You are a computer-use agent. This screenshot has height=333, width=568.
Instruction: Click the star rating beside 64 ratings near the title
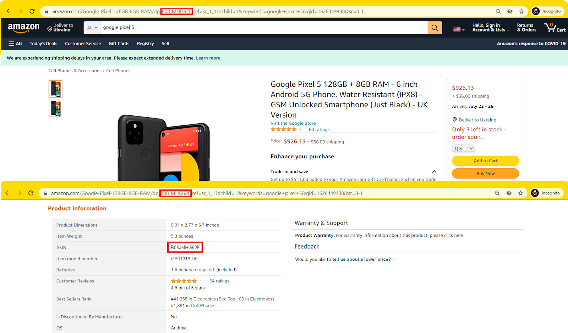(283, 129)
